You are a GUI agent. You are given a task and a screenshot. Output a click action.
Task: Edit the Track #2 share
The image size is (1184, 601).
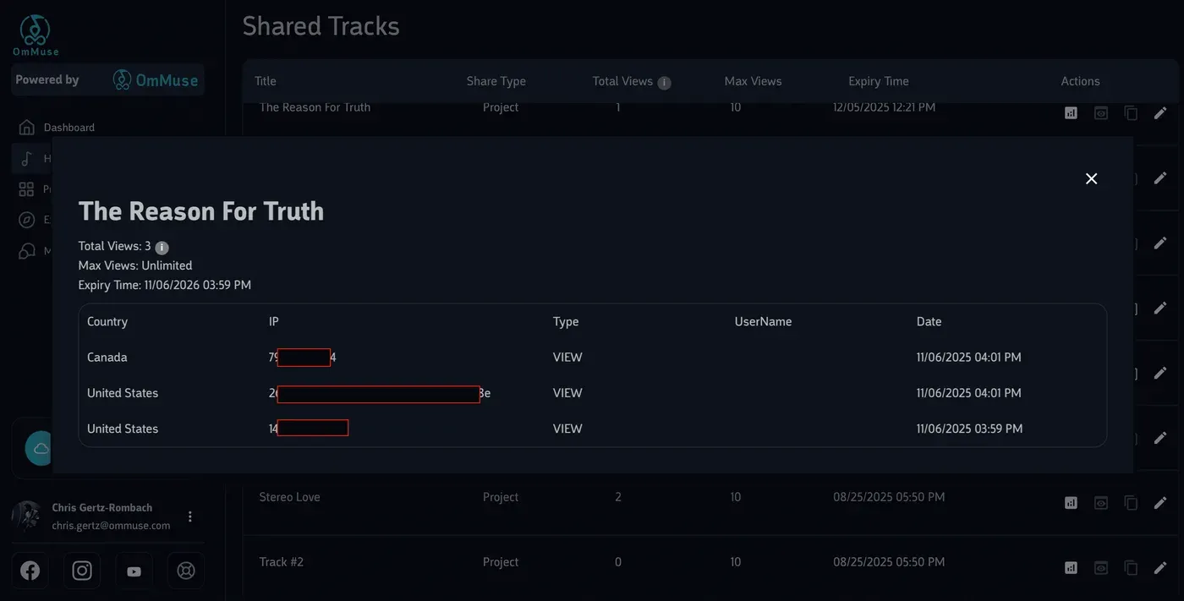[1160, 567]
